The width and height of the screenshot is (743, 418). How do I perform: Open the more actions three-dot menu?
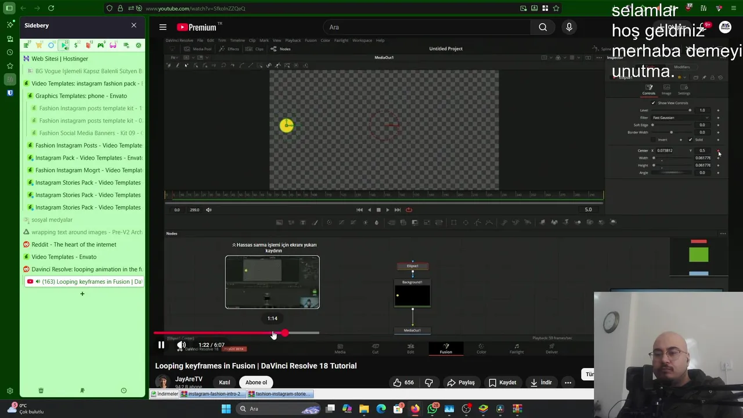point(568,383)
